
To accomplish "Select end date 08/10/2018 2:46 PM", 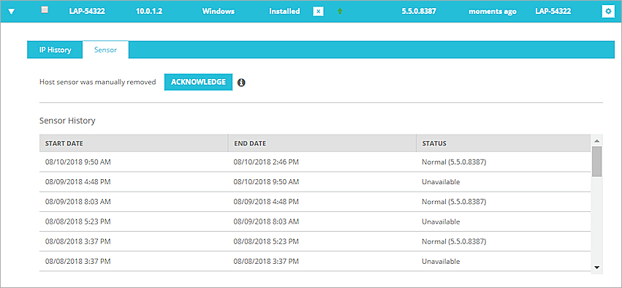I will tap(266, 162).
